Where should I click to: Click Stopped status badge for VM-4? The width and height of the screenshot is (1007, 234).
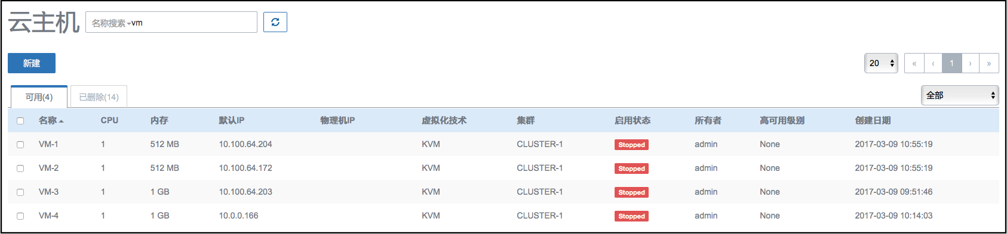click(631, 216)
